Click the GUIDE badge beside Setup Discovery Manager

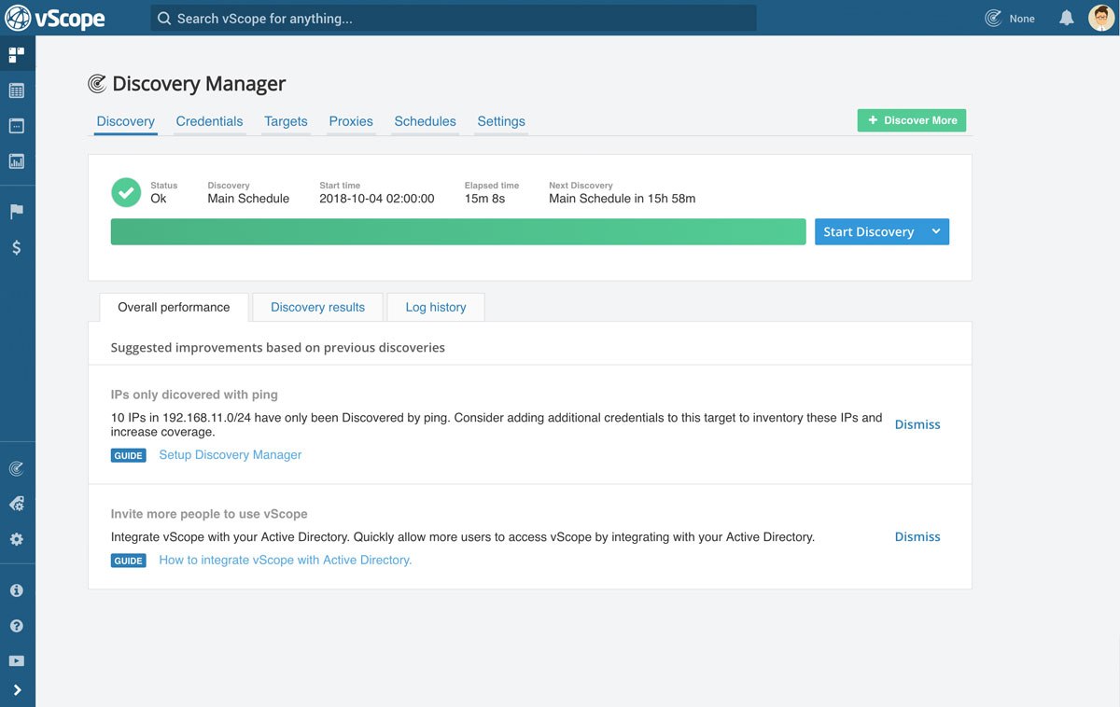(129, 455)
